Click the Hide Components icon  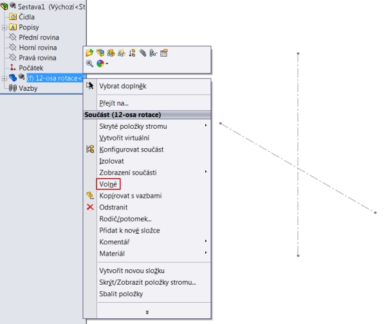click(111, 53)
